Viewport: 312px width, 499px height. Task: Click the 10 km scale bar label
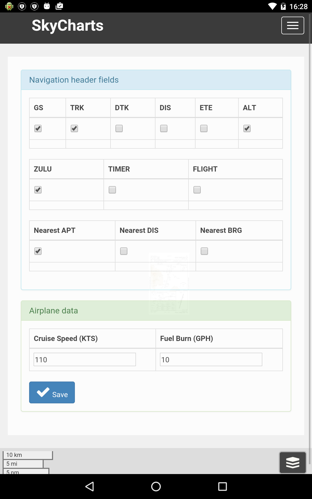coord(14,455)
